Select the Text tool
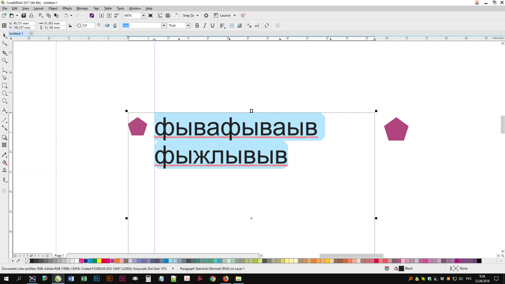 pyautogui.click(x=4, y=111)
